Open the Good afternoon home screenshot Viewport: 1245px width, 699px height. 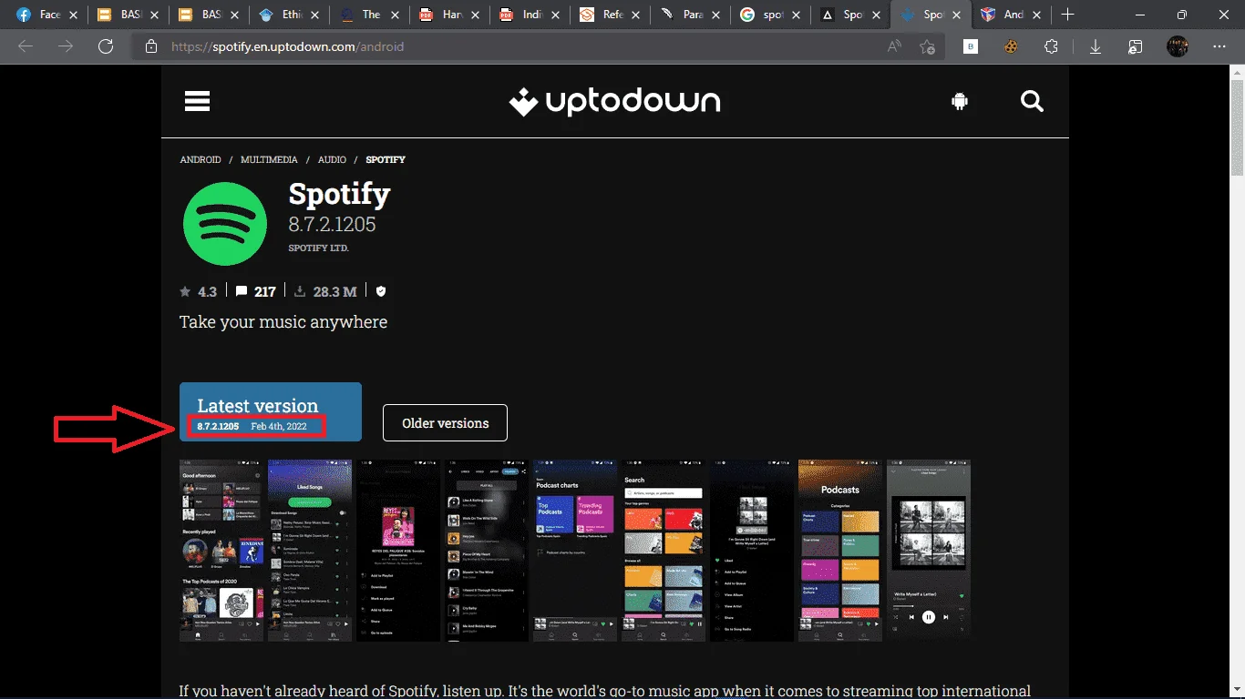(x=221, y=551)
